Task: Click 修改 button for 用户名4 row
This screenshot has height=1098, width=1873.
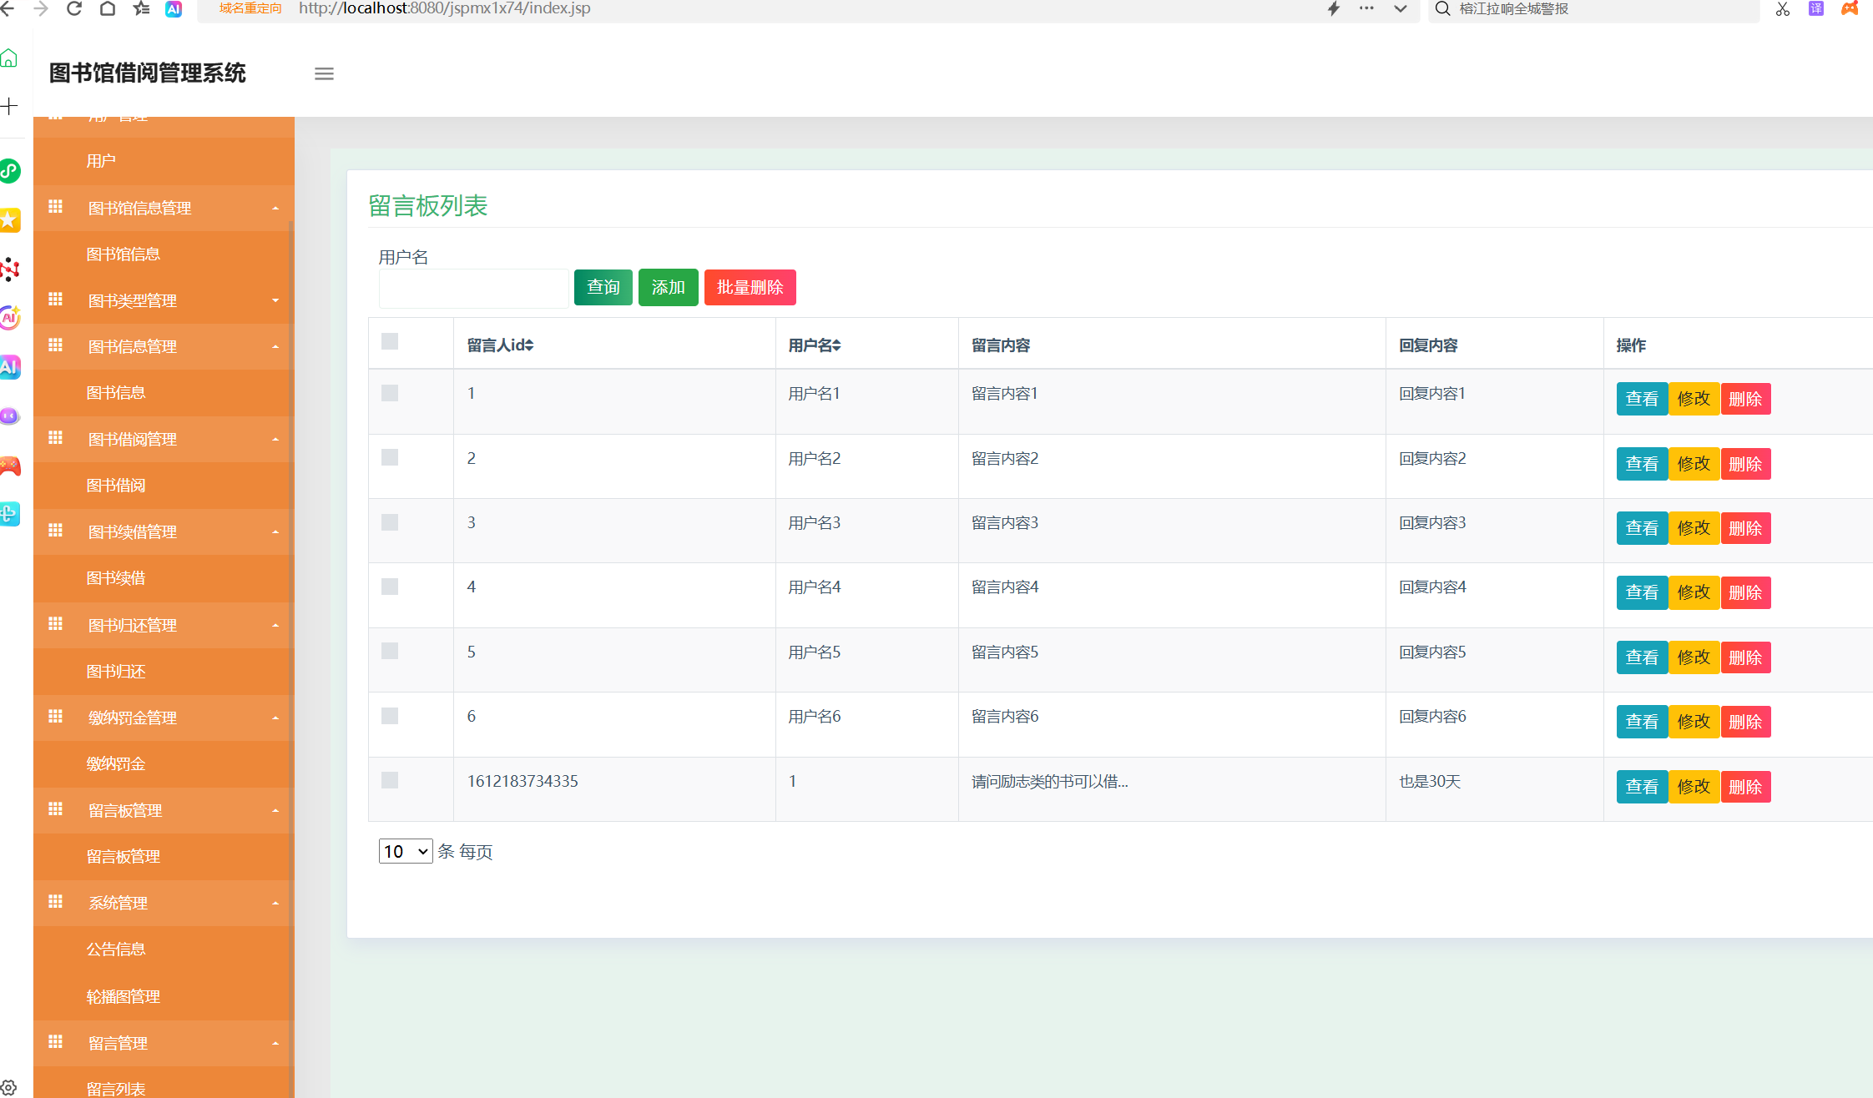Action: point(1694,592)
